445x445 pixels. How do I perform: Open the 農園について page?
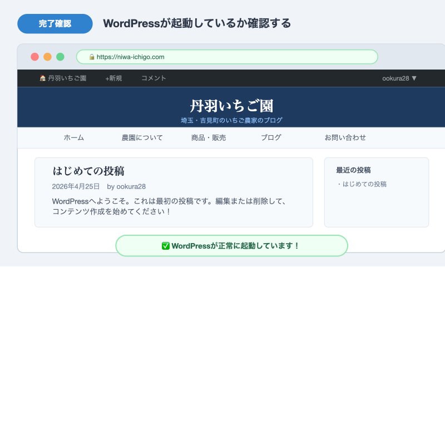tap(142, 137)
